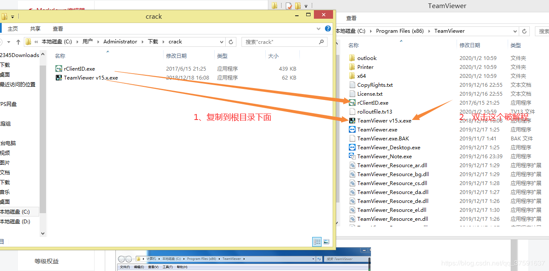Screen dimensions: 549x271
Task: Click the crack sidebar vertical scrollbar
Action: coord(43,139)
